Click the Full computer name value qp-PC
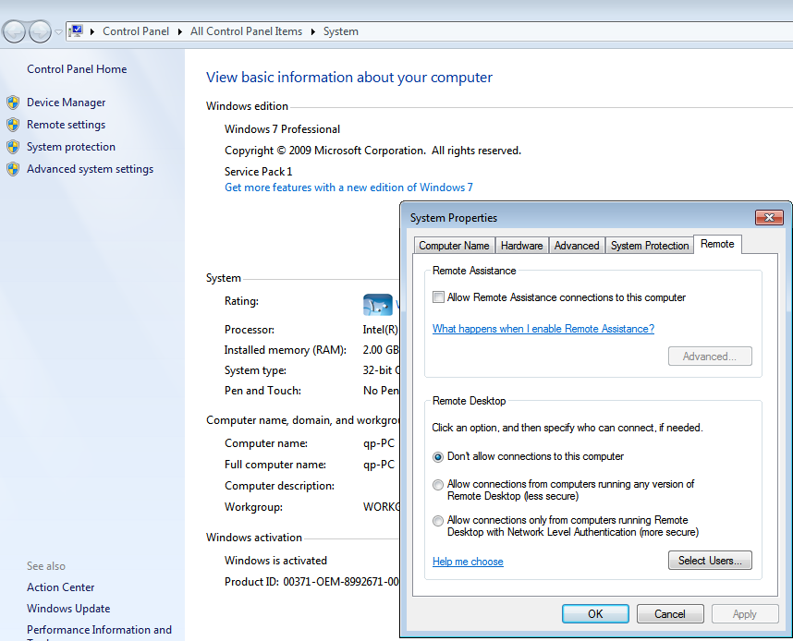The height and width of the screenshot is (641, 793). click(379, 465)
